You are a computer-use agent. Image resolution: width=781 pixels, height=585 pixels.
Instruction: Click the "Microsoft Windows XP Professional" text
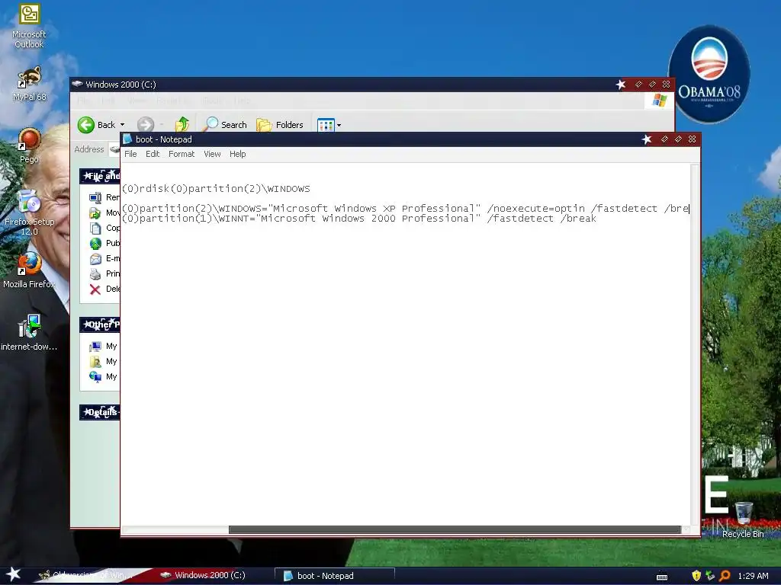coord(374,209)
